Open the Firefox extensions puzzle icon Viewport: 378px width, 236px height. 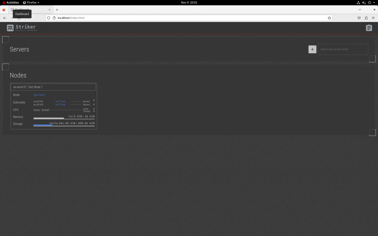coord(366,18)
